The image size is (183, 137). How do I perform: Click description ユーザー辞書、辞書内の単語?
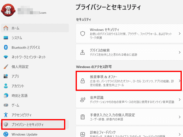click(x=106, y=119)
